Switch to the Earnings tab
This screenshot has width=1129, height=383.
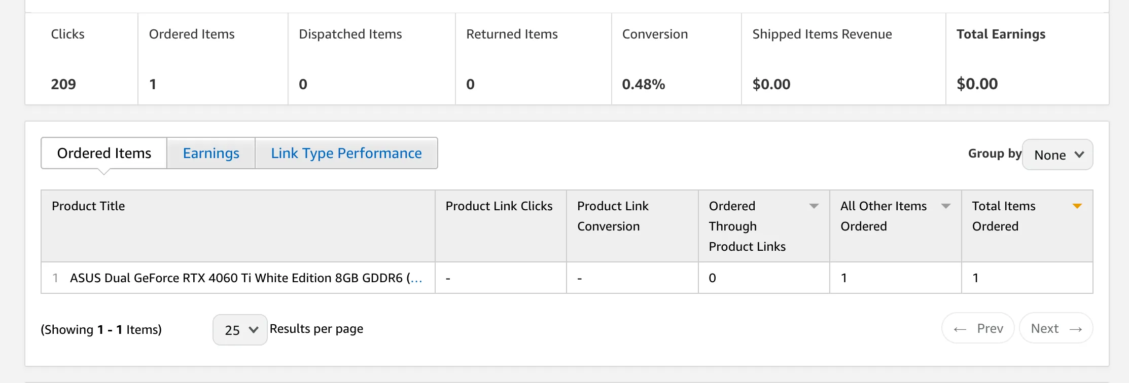coord(210,153)
